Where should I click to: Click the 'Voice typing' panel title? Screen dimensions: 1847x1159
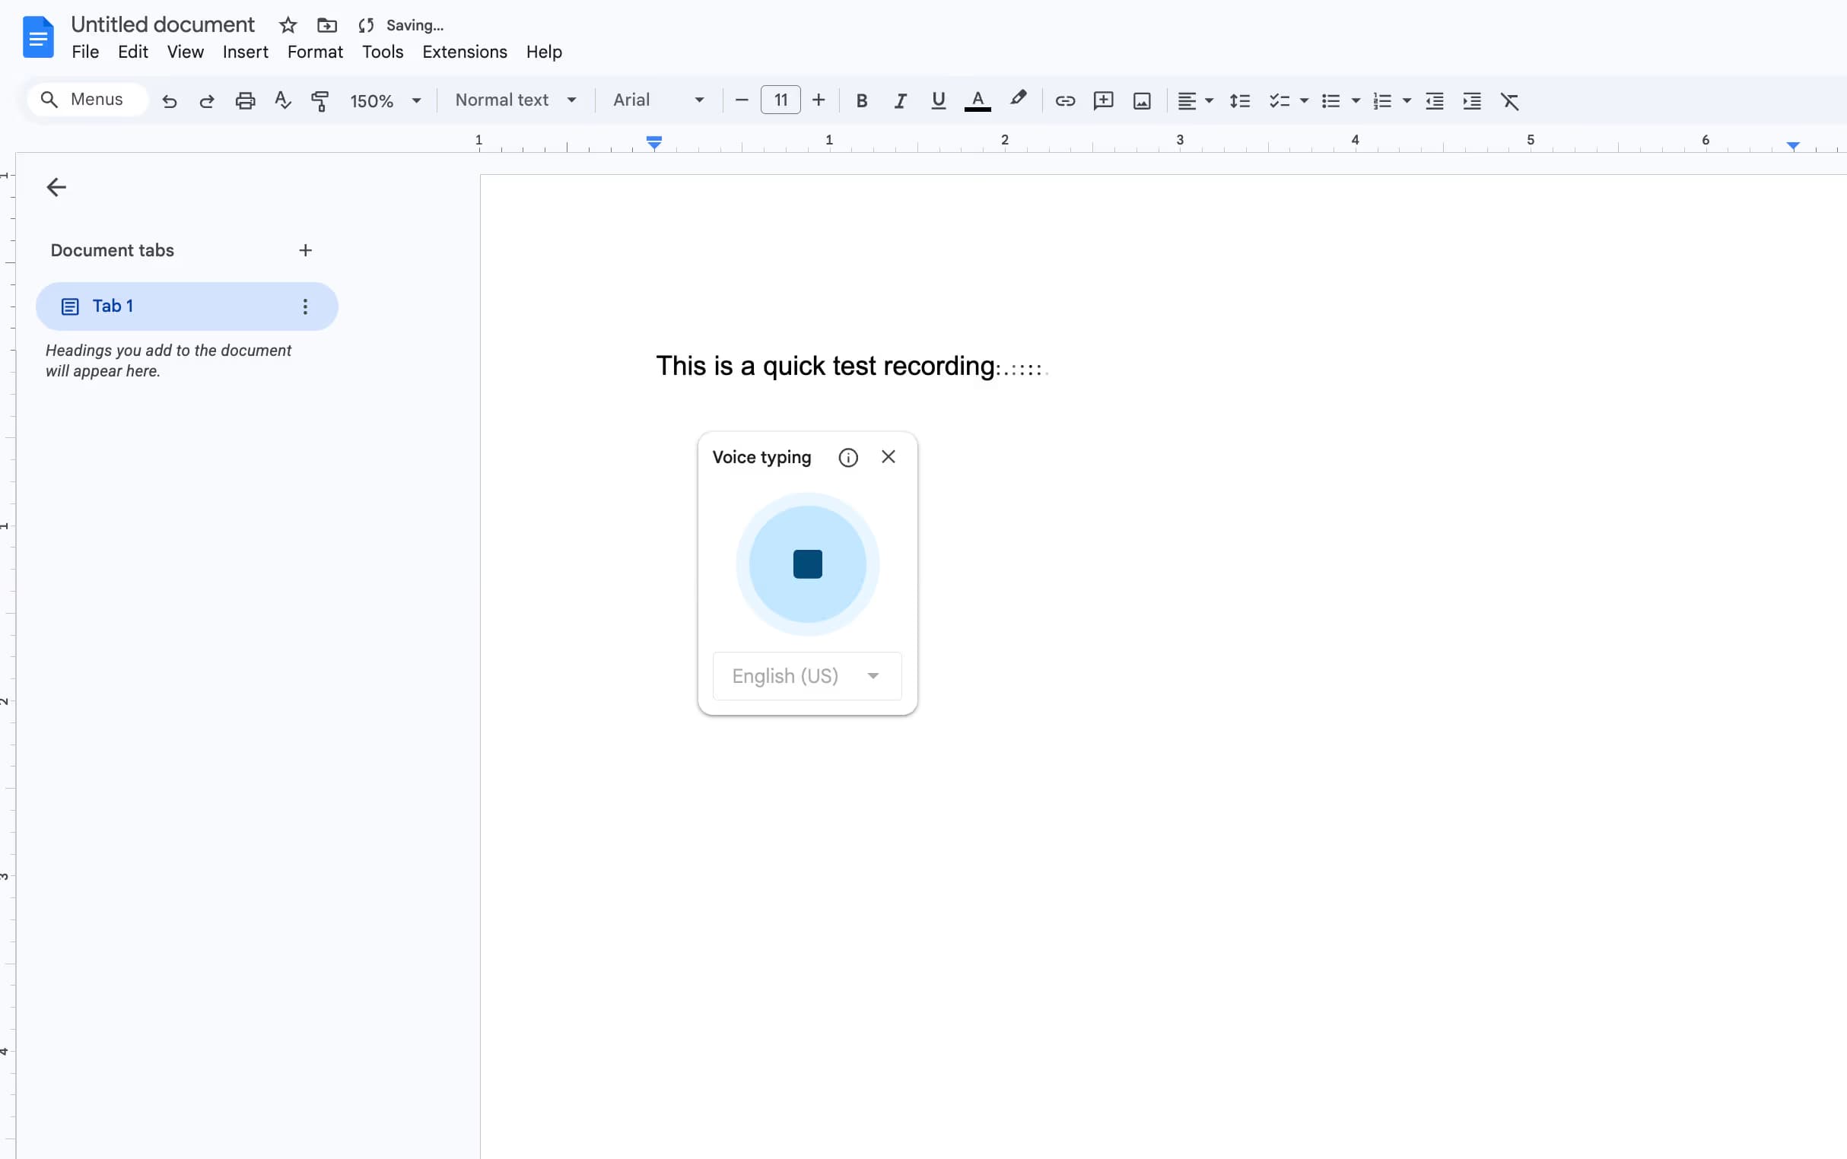pos(761,458)
